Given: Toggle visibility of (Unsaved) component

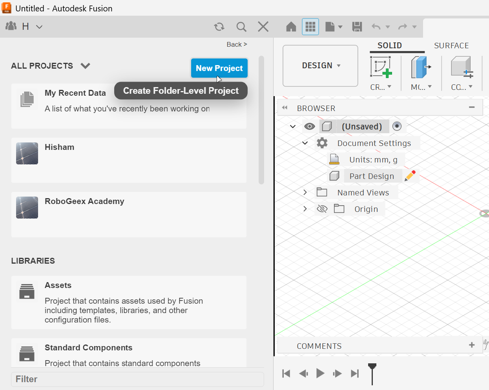Looking at the screenshot, I should point(310,126).
